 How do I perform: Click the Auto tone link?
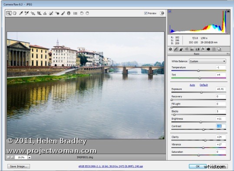(x=192, y=85)
